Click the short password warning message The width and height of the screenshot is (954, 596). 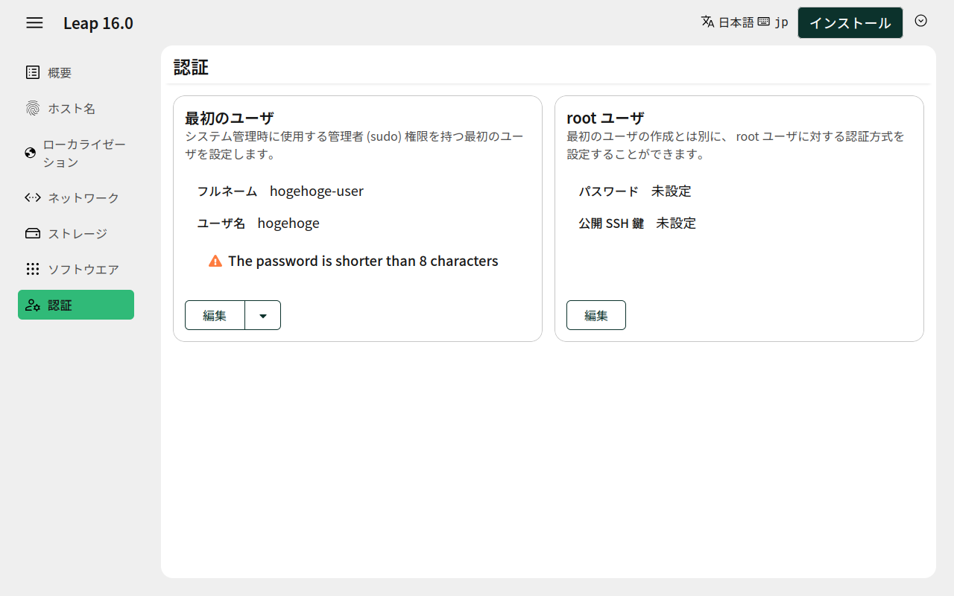point(363,261)
